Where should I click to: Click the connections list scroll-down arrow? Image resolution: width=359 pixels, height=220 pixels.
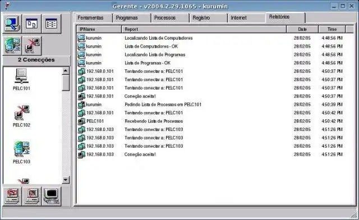66,180
